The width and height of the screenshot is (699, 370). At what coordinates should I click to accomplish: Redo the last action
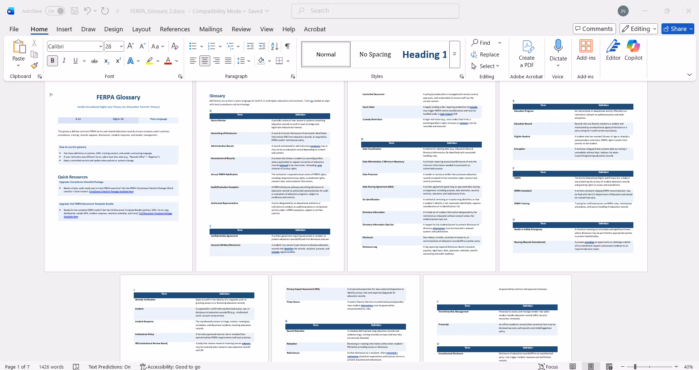[105, 11]
